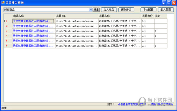This screenshot has width=177, height=111.
Task: Open product link in row 3
Action: click(x=33, y=31)
